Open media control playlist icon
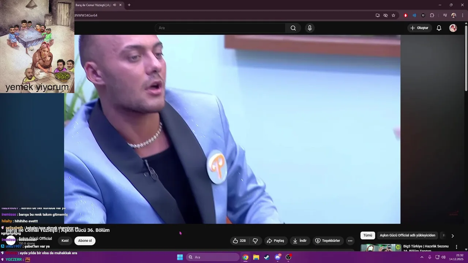Screen dimensions: 468x263 pos(445,15)
